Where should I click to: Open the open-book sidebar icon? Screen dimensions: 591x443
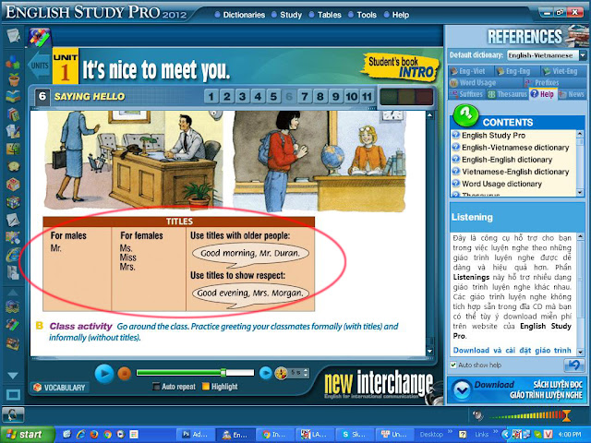click(13, 97)
